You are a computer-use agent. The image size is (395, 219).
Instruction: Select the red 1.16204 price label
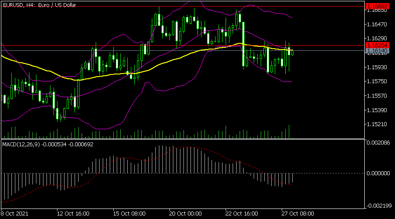click(377, 45)
